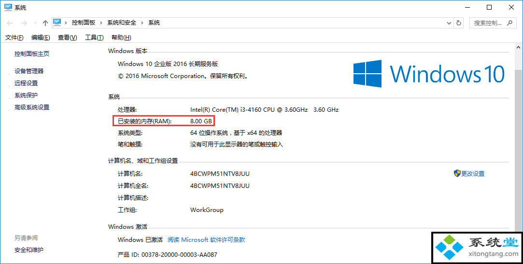Expand the chevron after 控制面板 breadcrumb
The width and height of the screenshot is (523, 264).
(101, 23)
